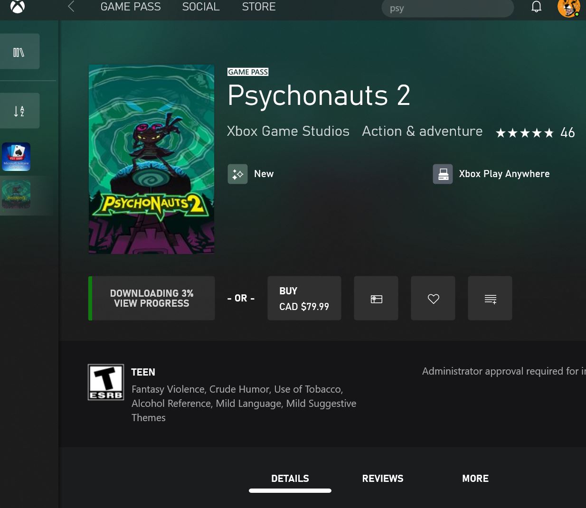Screen dimensions: 586x508
Task: Open the SOCIAL menu
Action: (x=201, y=7)
